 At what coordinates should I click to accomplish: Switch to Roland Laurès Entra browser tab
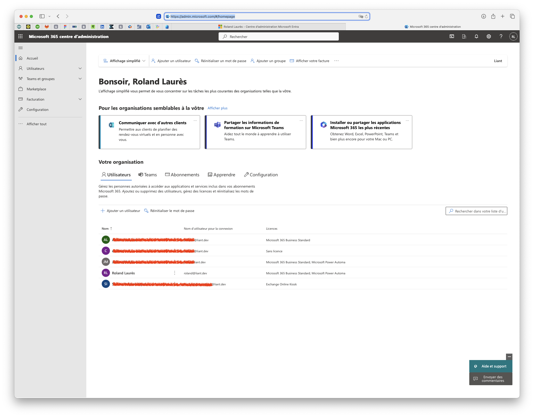coord(259,27)
